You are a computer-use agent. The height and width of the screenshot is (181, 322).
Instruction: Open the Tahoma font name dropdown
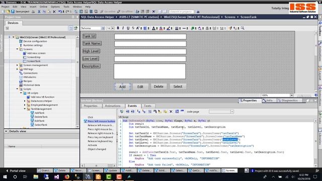tap(103, 28)
